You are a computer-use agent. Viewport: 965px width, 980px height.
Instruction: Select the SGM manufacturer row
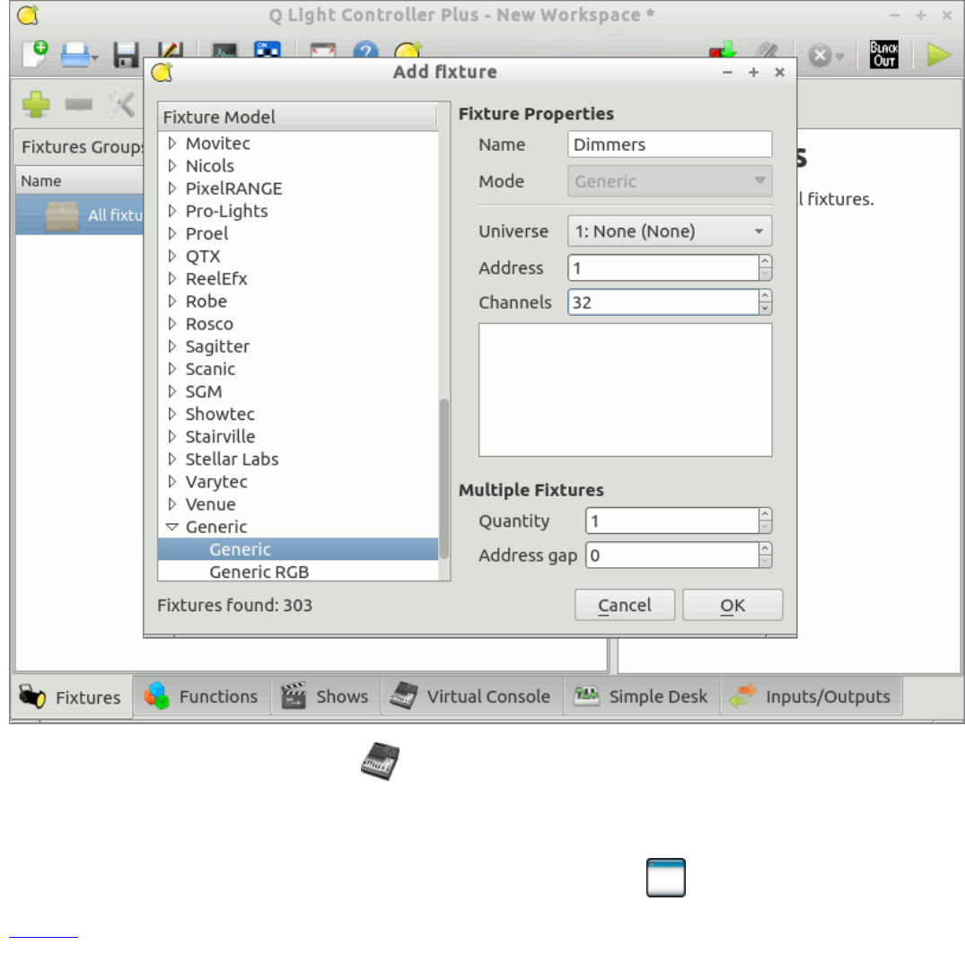[298, 392]
